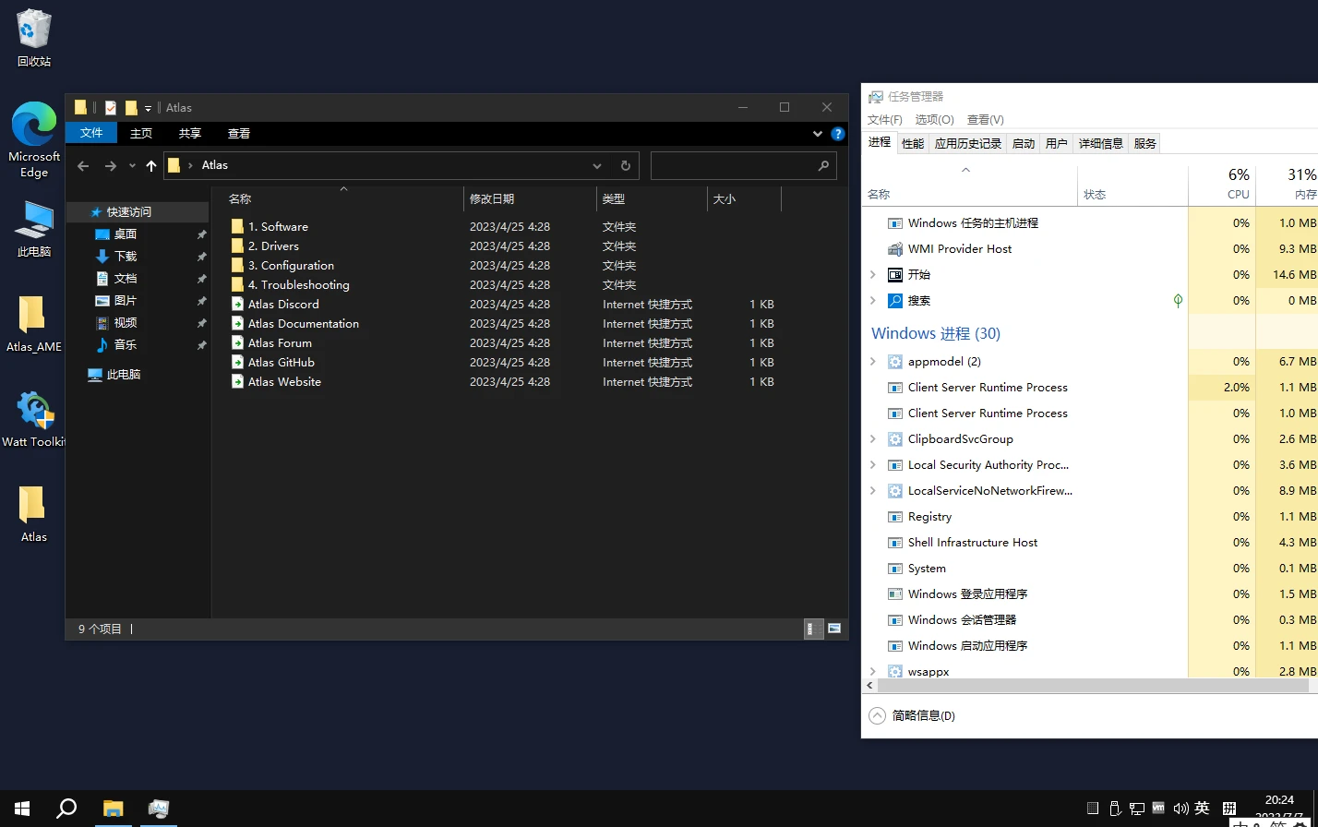Screen dimensions: 1318x827
Task: Open address bar history dropdown
Action: [597, 166]
